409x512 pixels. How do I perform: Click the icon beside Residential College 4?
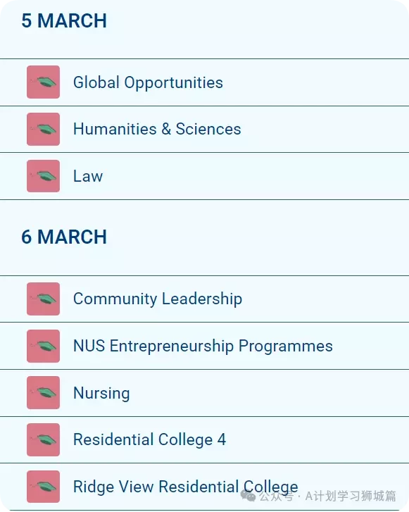click(43, 439)
